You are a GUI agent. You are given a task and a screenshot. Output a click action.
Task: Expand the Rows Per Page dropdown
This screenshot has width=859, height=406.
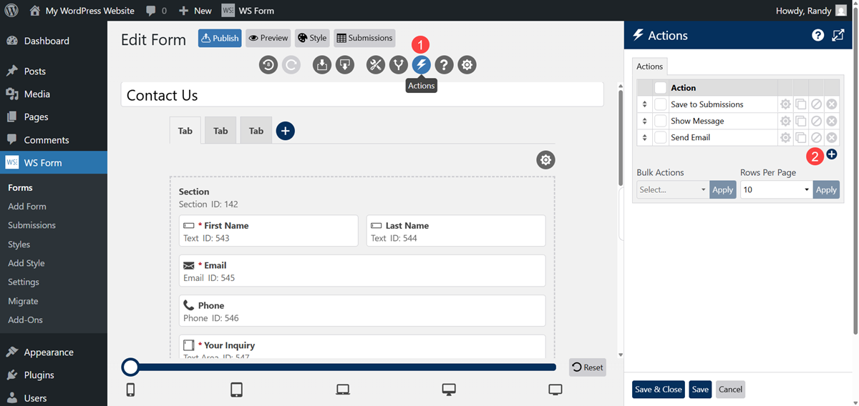(x=776, y=189)
